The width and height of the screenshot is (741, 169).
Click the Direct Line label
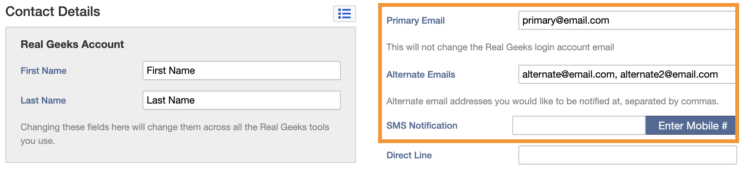409,155
